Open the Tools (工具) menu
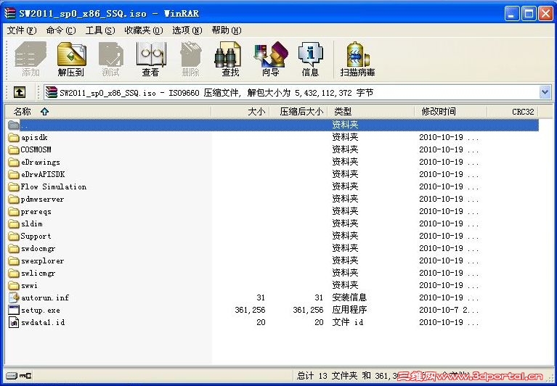 100,30
